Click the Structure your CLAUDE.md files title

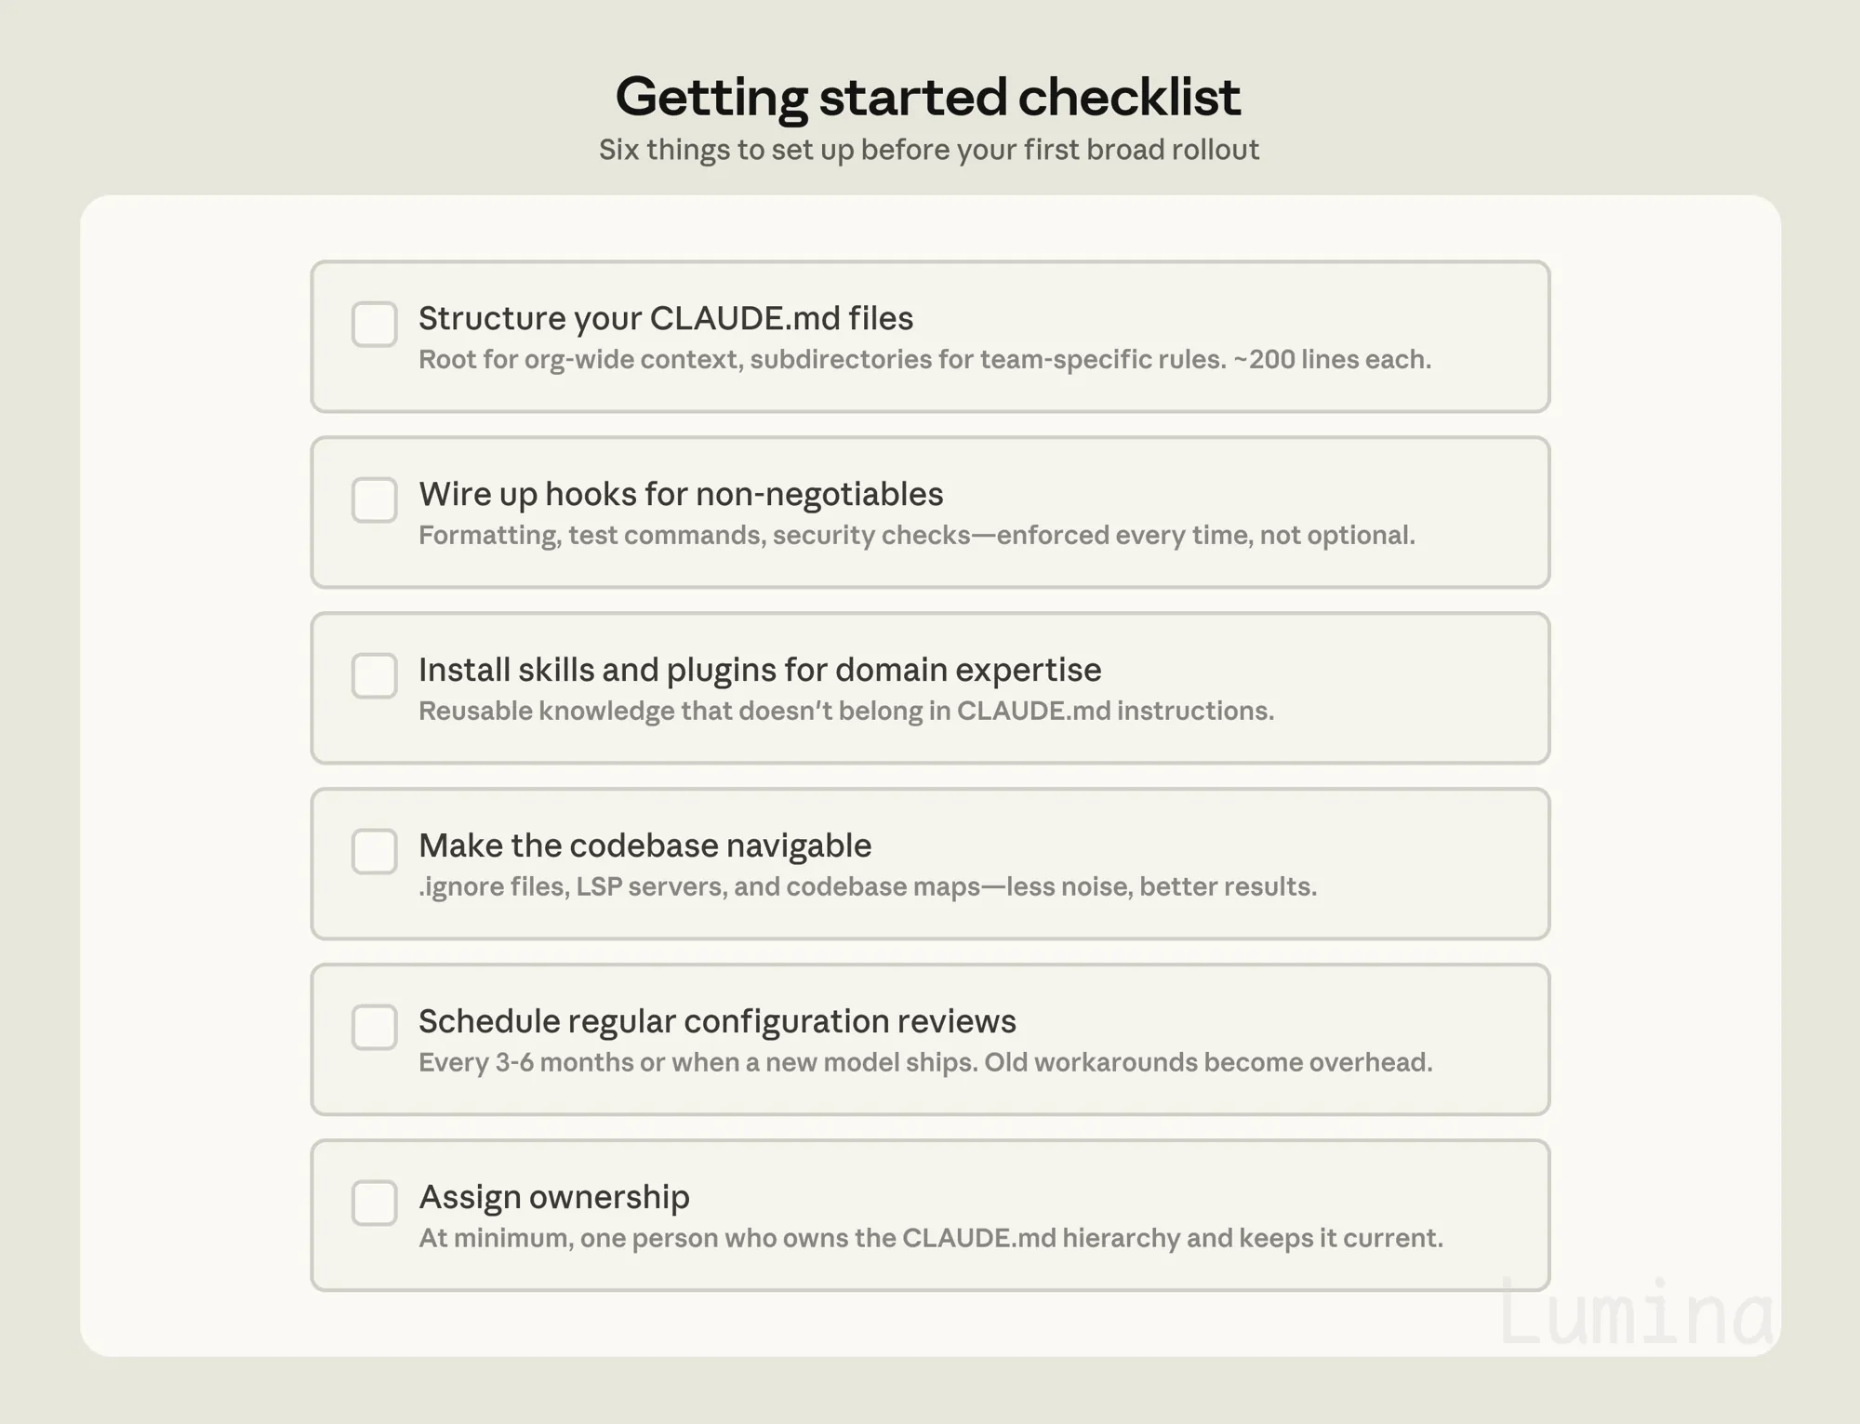666,319
